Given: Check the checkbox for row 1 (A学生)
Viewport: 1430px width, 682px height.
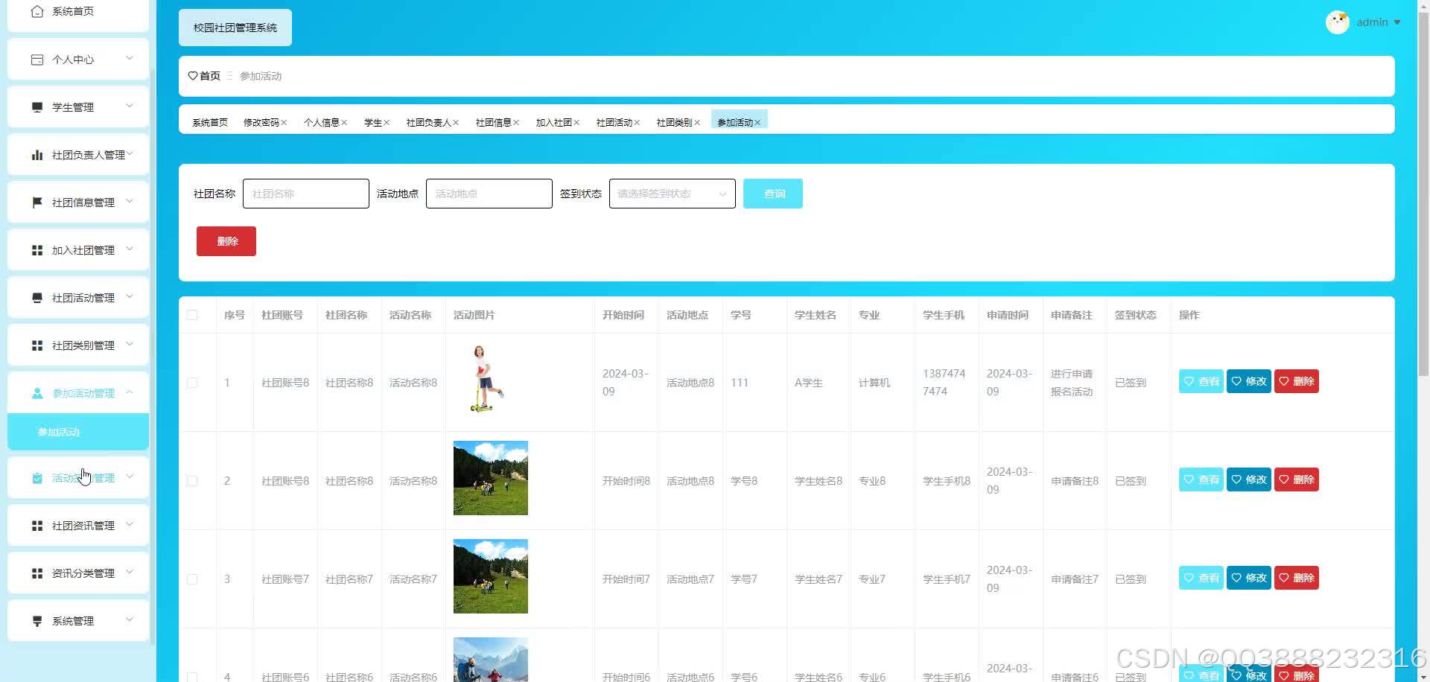Looking at the screenshot, I should (192, 383).
